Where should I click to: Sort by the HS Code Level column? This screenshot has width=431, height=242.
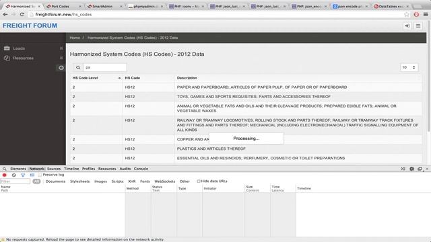click(96, 78)
